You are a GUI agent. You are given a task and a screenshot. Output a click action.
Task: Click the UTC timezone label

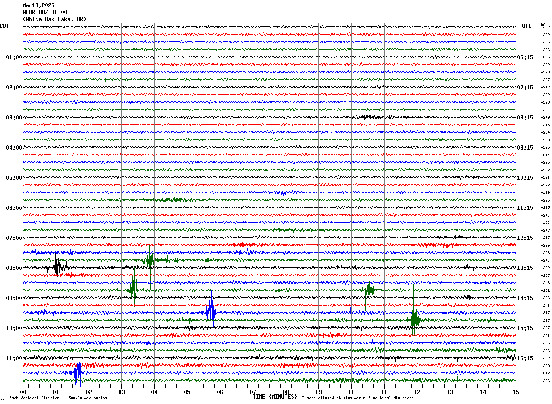[526, 26]
